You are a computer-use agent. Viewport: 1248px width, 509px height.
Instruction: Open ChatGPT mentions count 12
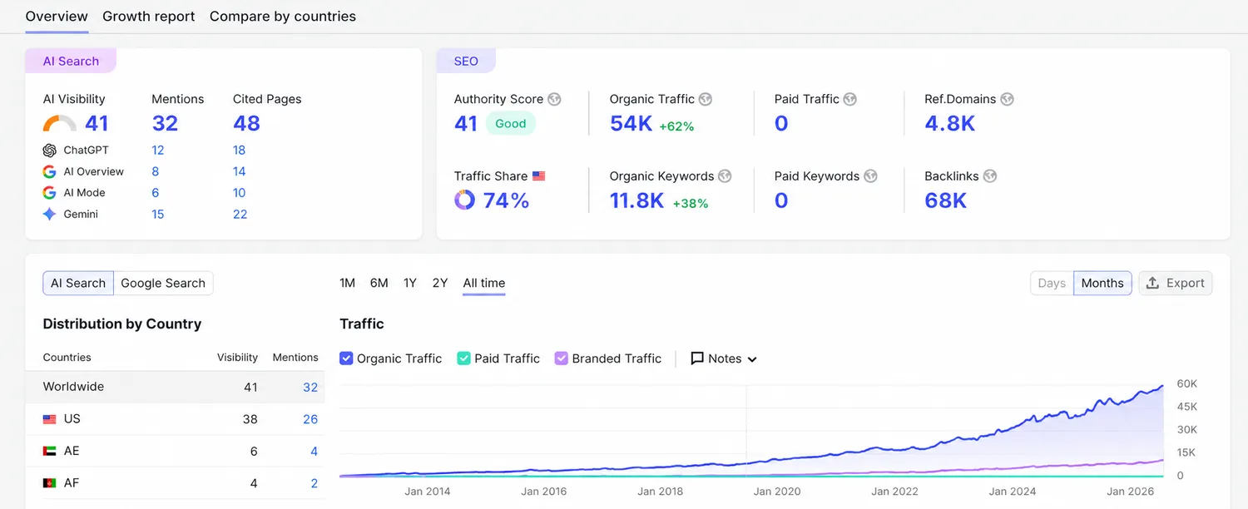[x=158, y=151]
